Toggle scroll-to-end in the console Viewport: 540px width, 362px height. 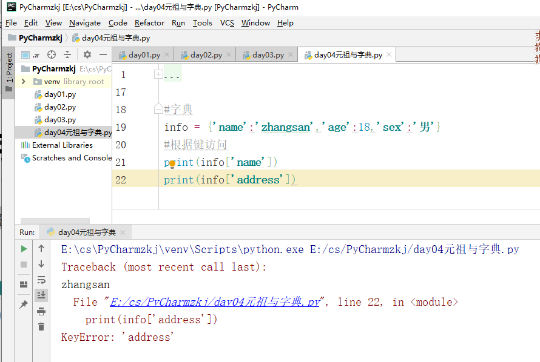click(41, 295)
